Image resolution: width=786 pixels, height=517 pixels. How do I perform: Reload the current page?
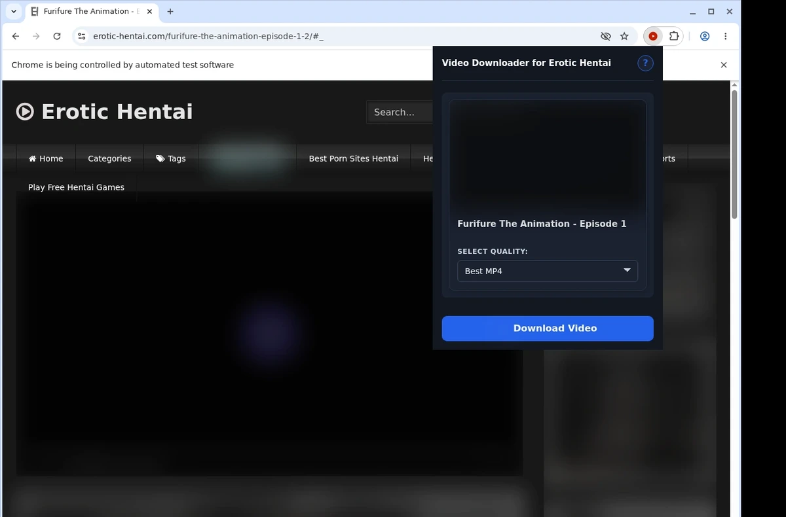click(57, 37)
